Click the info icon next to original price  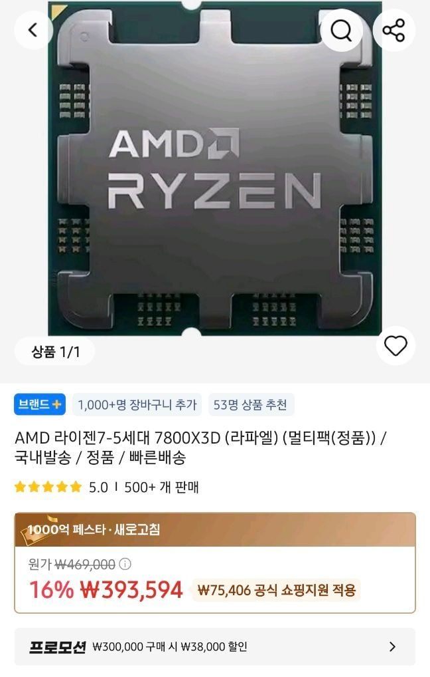(x=125, y=564)
